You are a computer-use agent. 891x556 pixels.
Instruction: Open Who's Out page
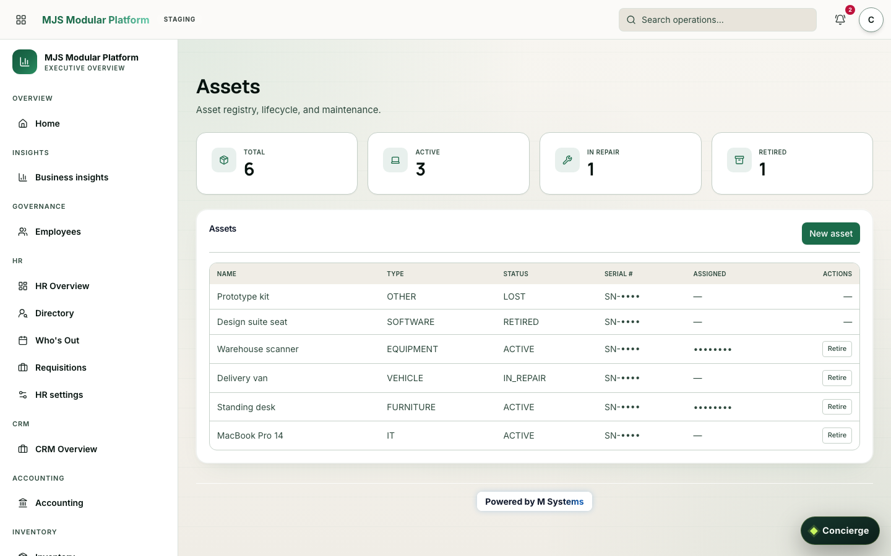point(88,340)
